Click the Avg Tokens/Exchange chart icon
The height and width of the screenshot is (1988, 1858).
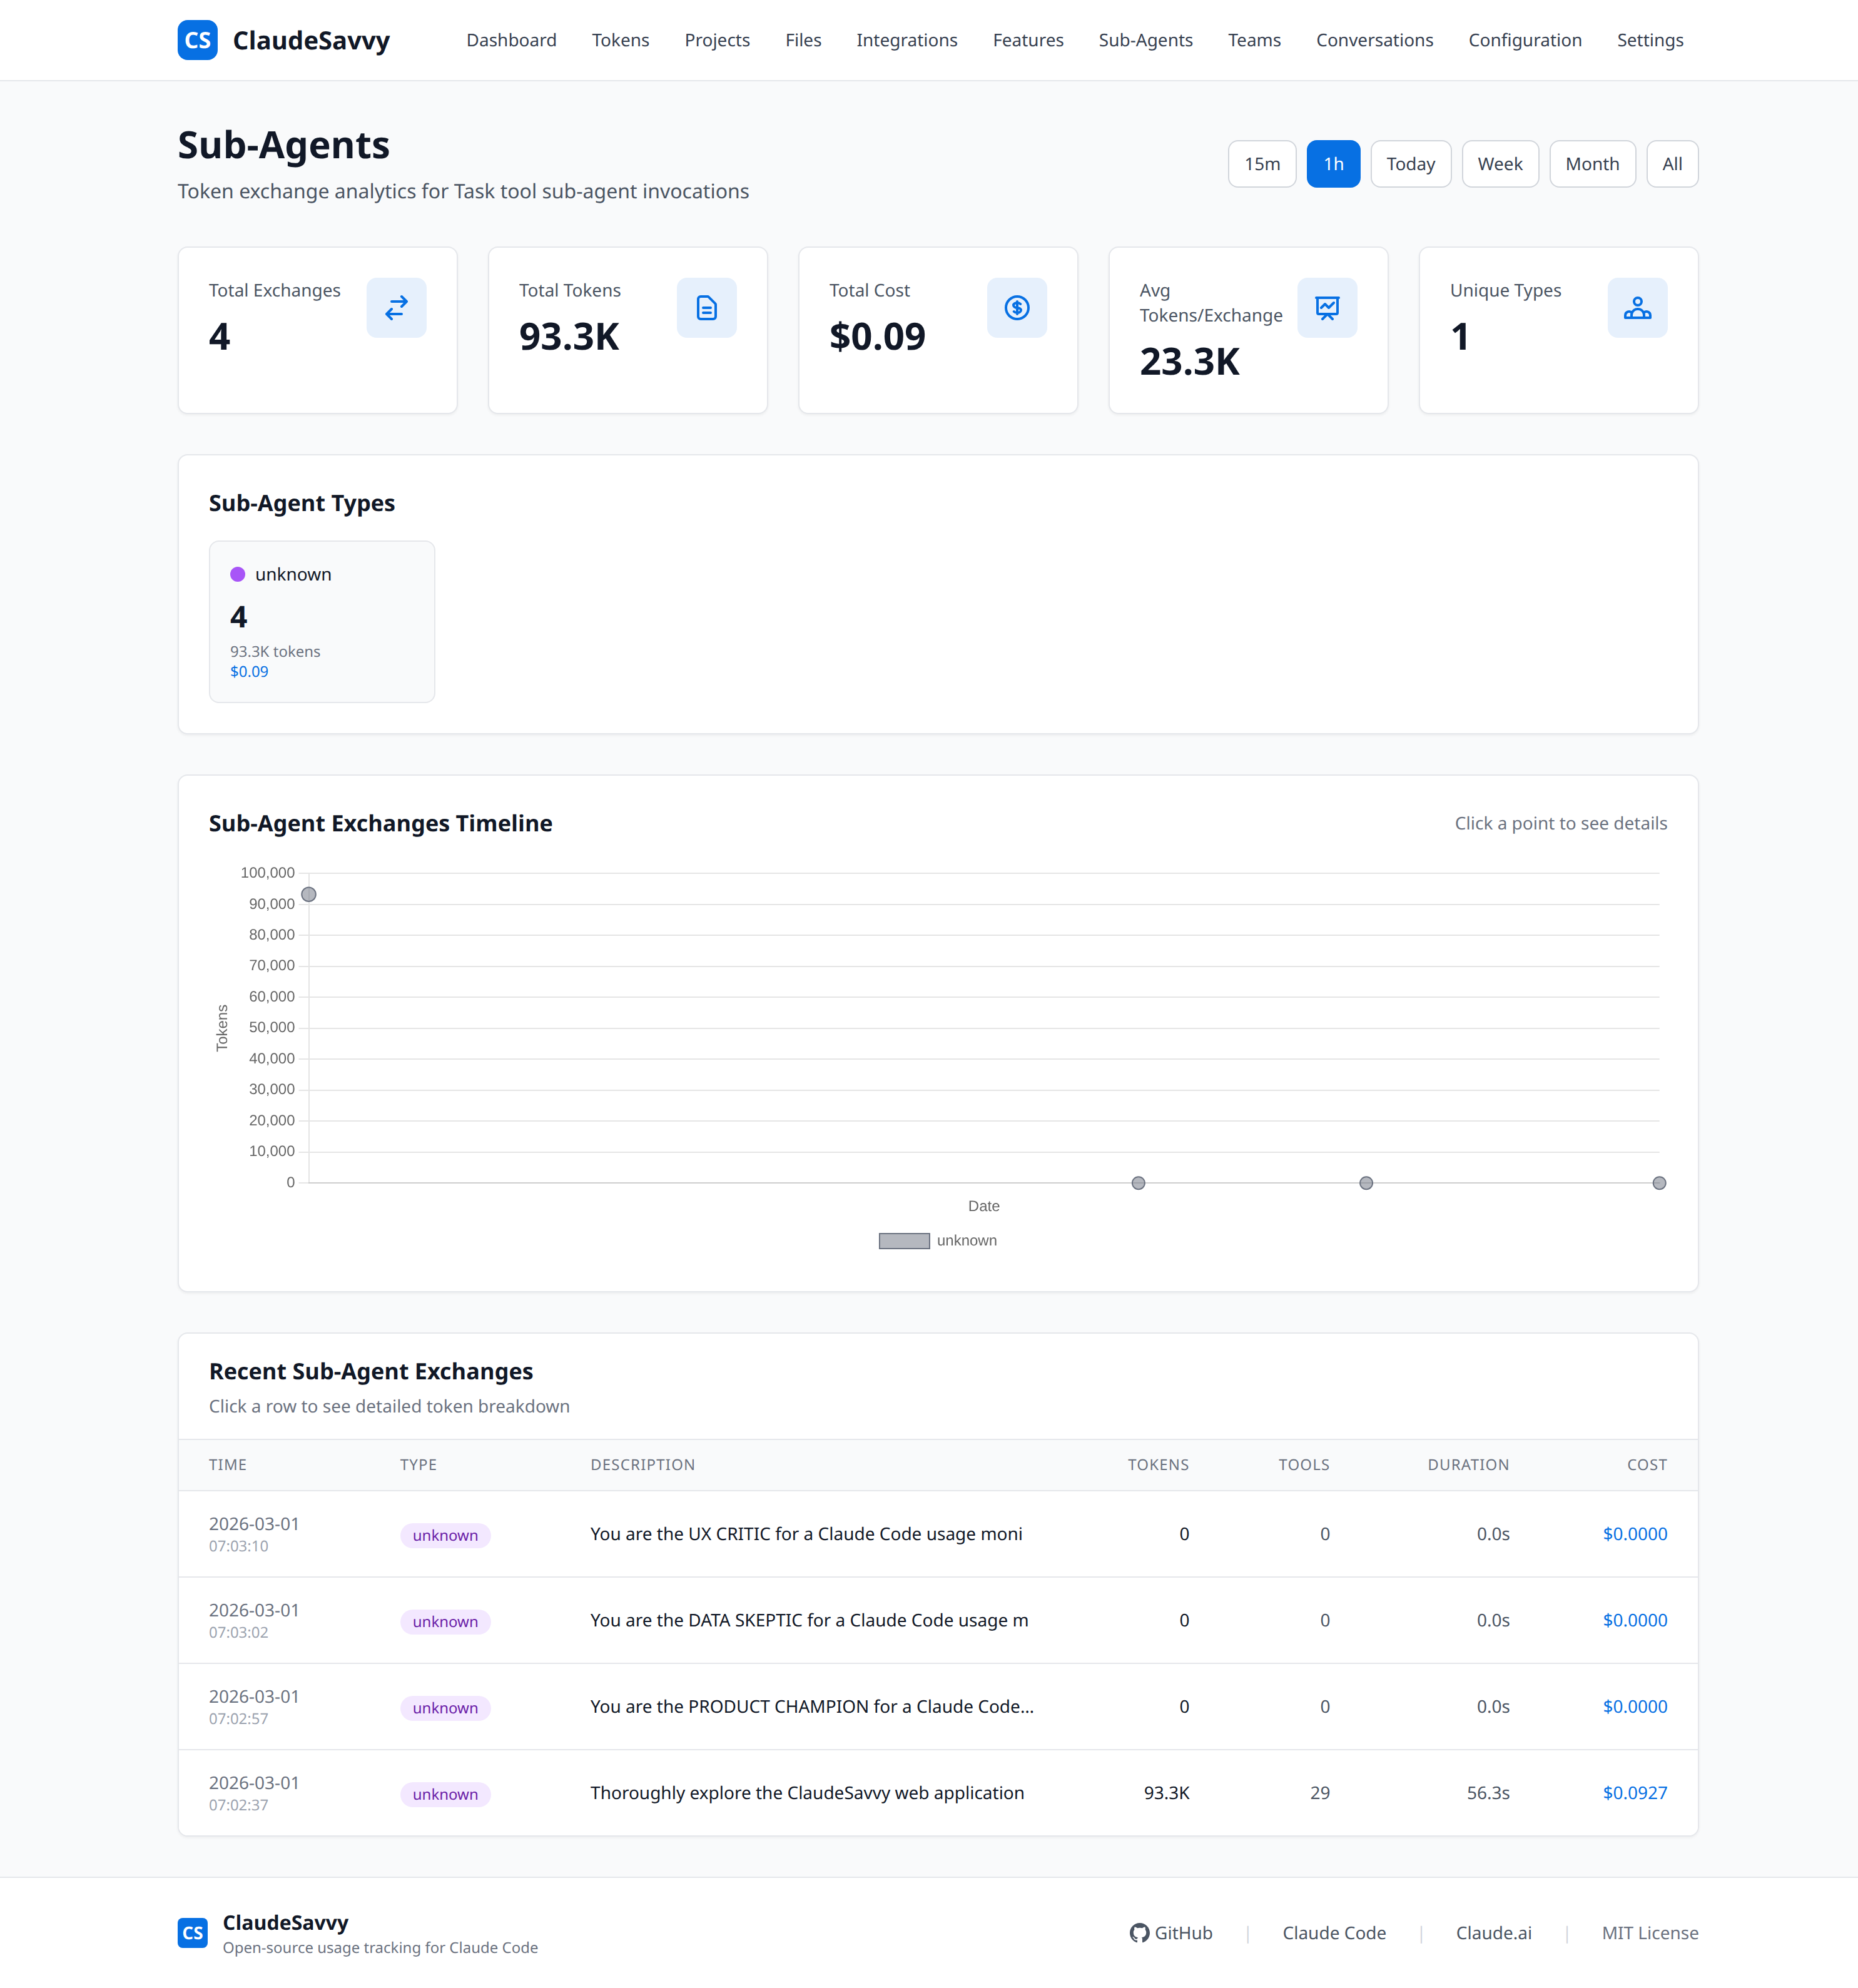1327,308
